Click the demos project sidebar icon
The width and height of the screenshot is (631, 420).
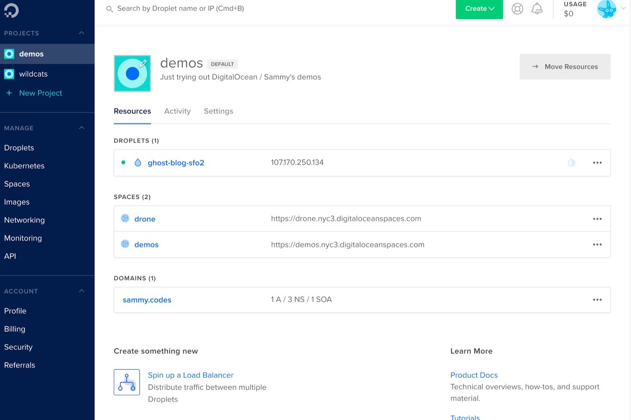click(9, 54)
